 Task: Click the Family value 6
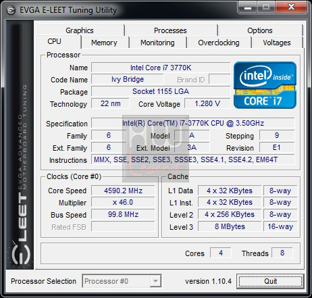pyautogui.click(x=109, y=135)
